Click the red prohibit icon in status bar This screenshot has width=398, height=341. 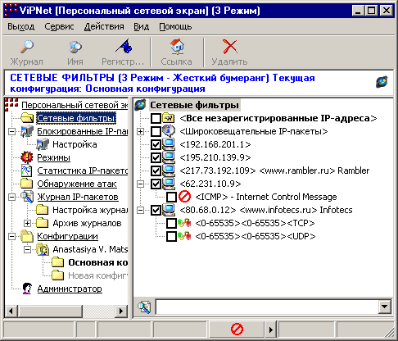pos(237,330)
